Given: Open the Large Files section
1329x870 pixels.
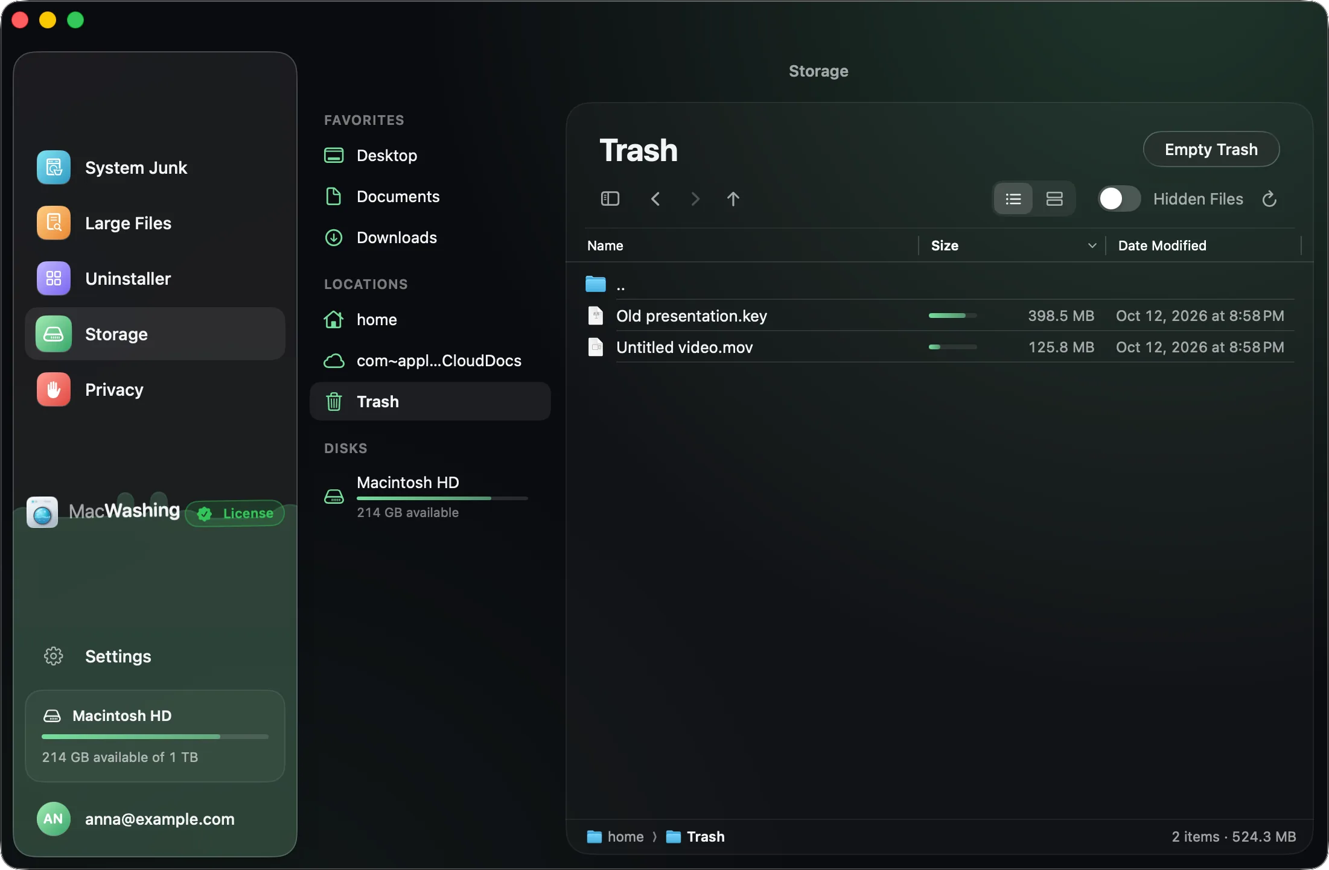Looking at the screenshot, I should pos(128,223).
